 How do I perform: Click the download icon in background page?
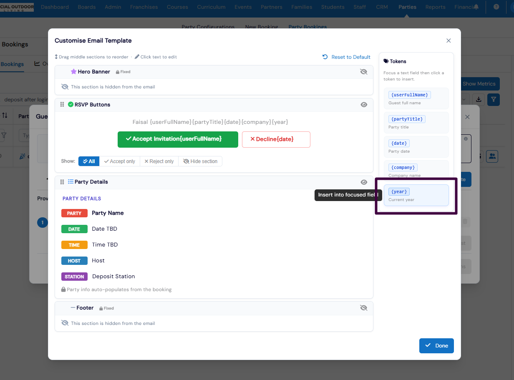coord(479,99)
